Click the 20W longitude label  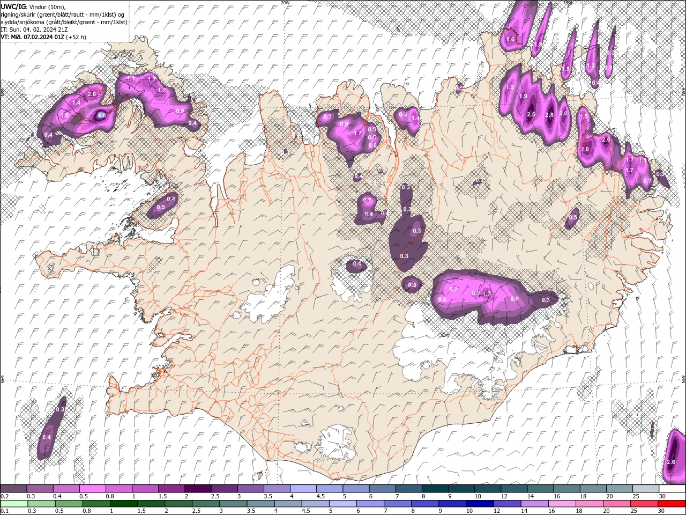point(285,3)
